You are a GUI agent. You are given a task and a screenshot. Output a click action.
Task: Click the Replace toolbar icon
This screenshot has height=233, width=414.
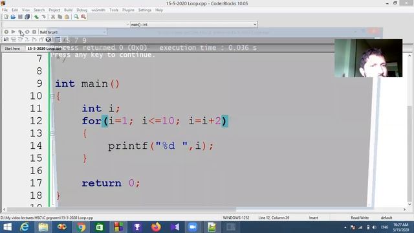pos(83,17)
